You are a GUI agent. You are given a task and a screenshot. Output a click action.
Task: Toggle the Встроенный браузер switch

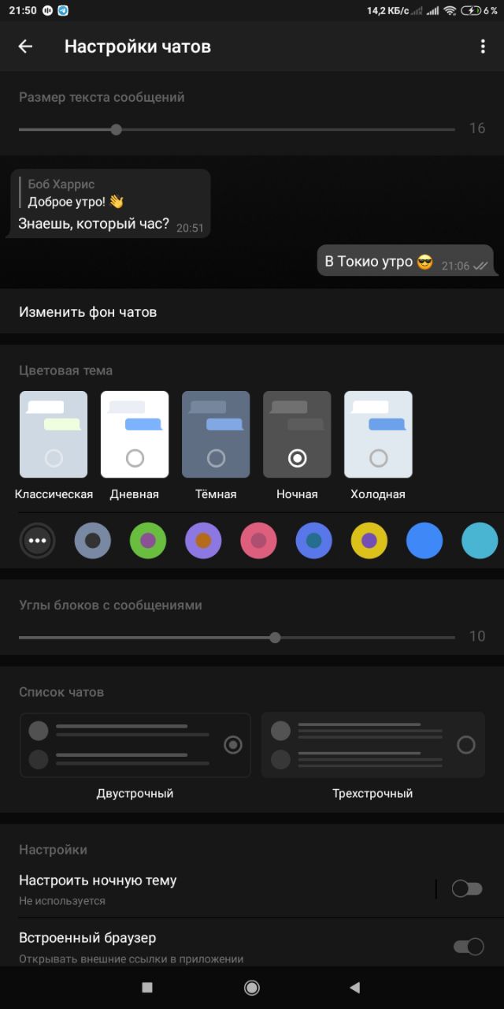469,947
